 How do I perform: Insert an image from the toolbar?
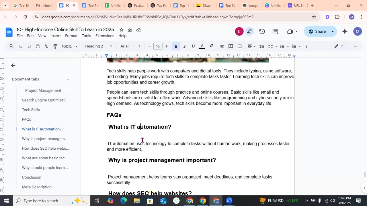tap(240, 46)
